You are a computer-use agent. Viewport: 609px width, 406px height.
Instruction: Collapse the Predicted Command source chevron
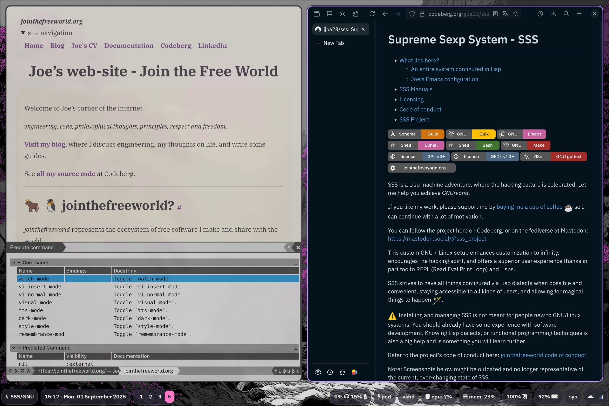14,348
